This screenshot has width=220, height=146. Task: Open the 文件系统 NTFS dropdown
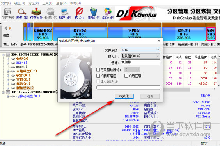tap(140, 50)
